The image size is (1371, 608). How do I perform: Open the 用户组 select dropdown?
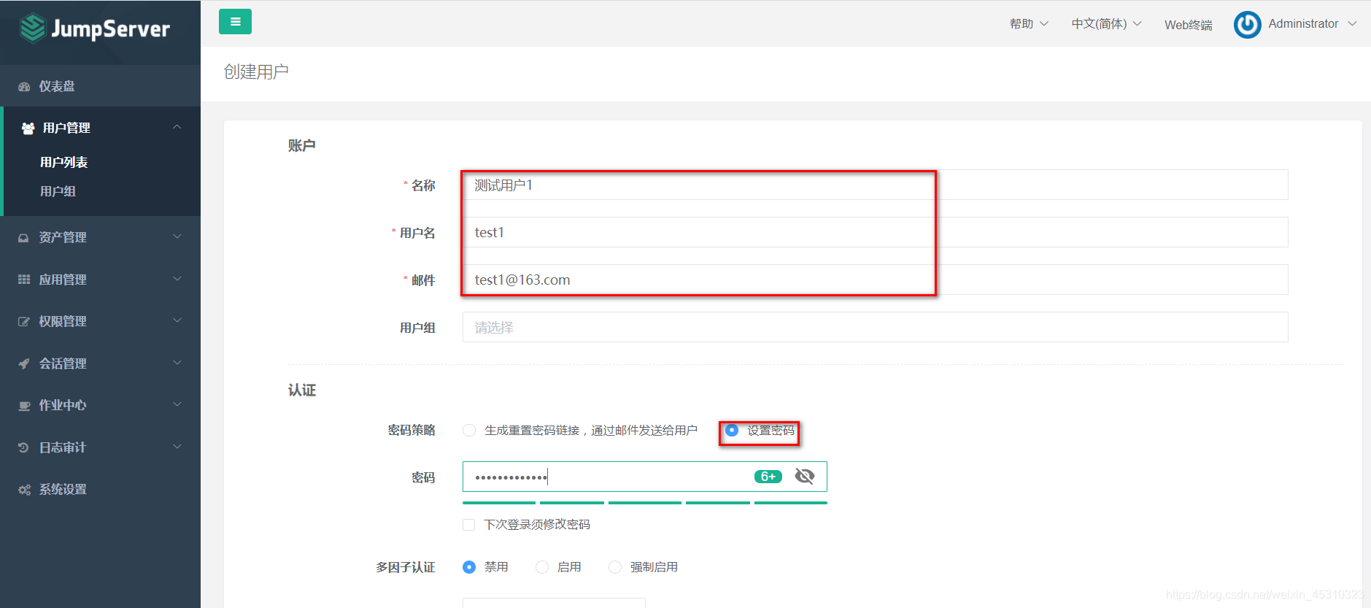[875, 327]
